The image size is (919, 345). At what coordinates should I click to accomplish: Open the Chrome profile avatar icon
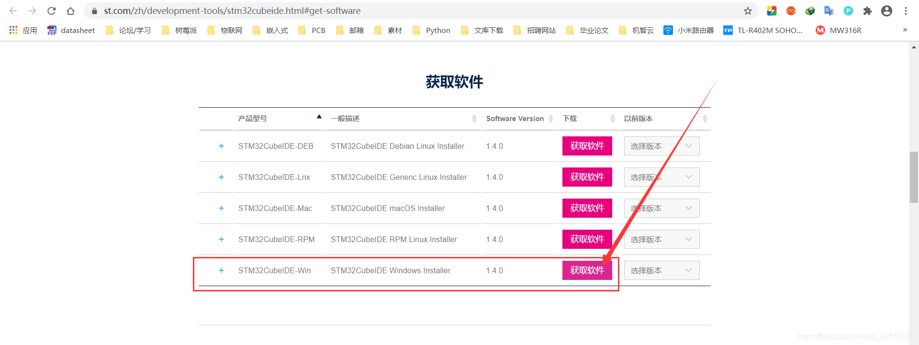886,11
